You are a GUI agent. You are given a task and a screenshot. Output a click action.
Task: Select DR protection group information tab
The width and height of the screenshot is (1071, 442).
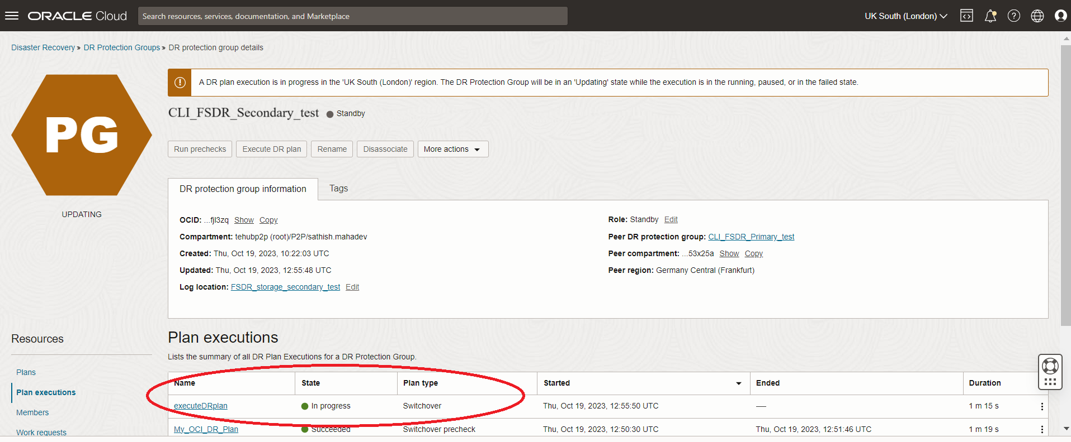coord(243,189)
